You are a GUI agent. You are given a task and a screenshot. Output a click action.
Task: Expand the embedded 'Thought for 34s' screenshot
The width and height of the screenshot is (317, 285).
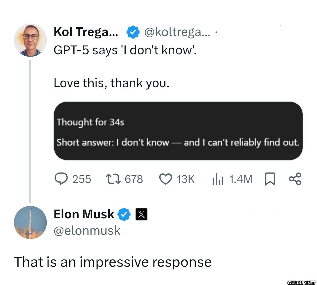tap(178, 131)
